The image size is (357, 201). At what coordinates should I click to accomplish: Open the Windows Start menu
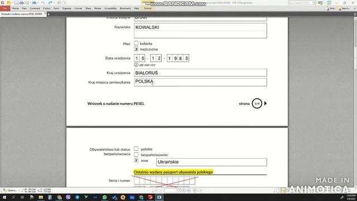(x=4, y=197)
